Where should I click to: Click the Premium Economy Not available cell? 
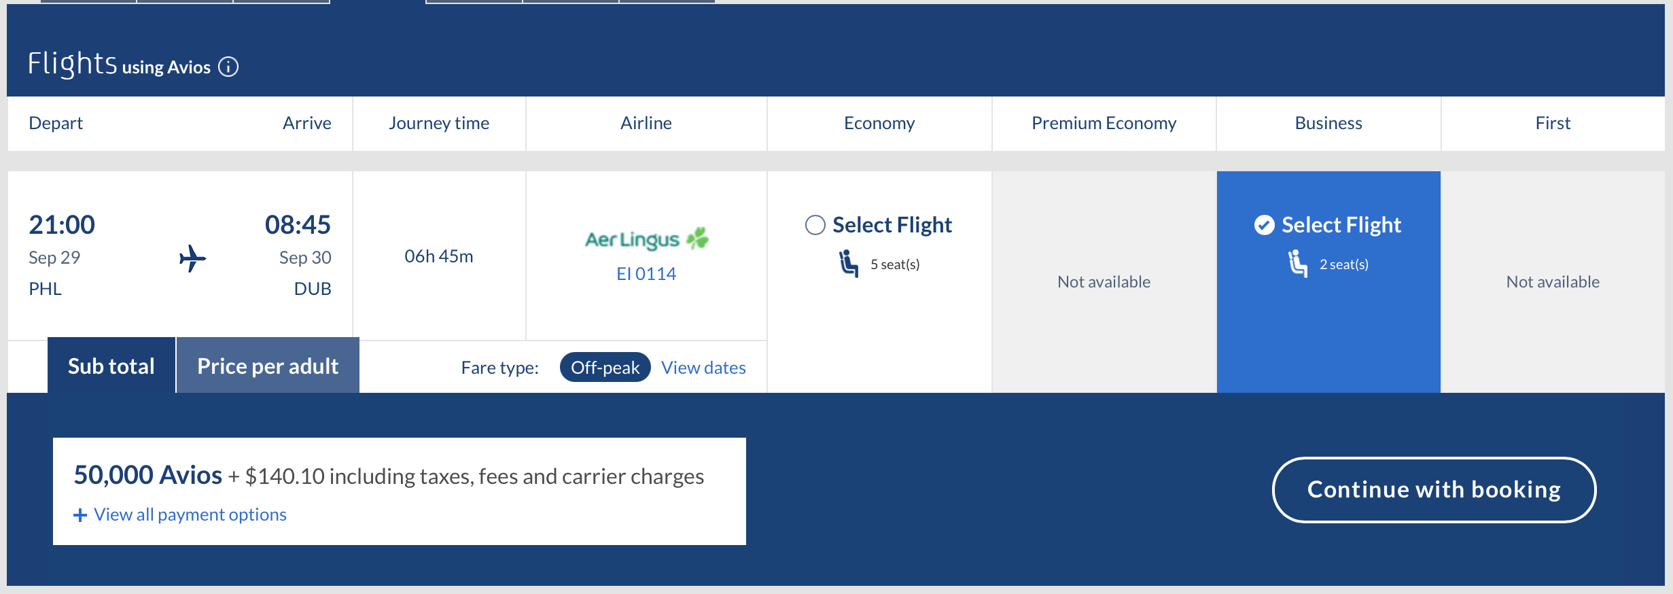[1104, 281]
